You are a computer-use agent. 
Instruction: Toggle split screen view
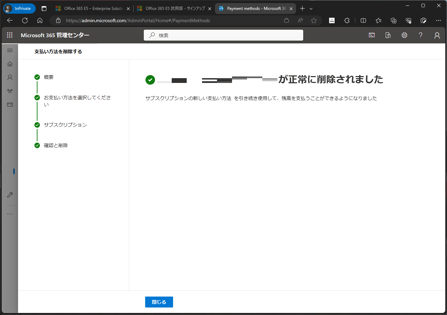pyautogui.click(x=363, y=20)
